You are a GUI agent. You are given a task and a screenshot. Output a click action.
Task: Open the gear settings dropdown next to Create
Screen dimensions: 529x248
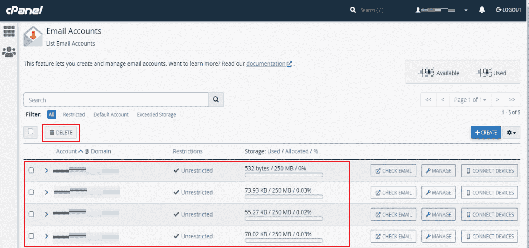point(511,133)
